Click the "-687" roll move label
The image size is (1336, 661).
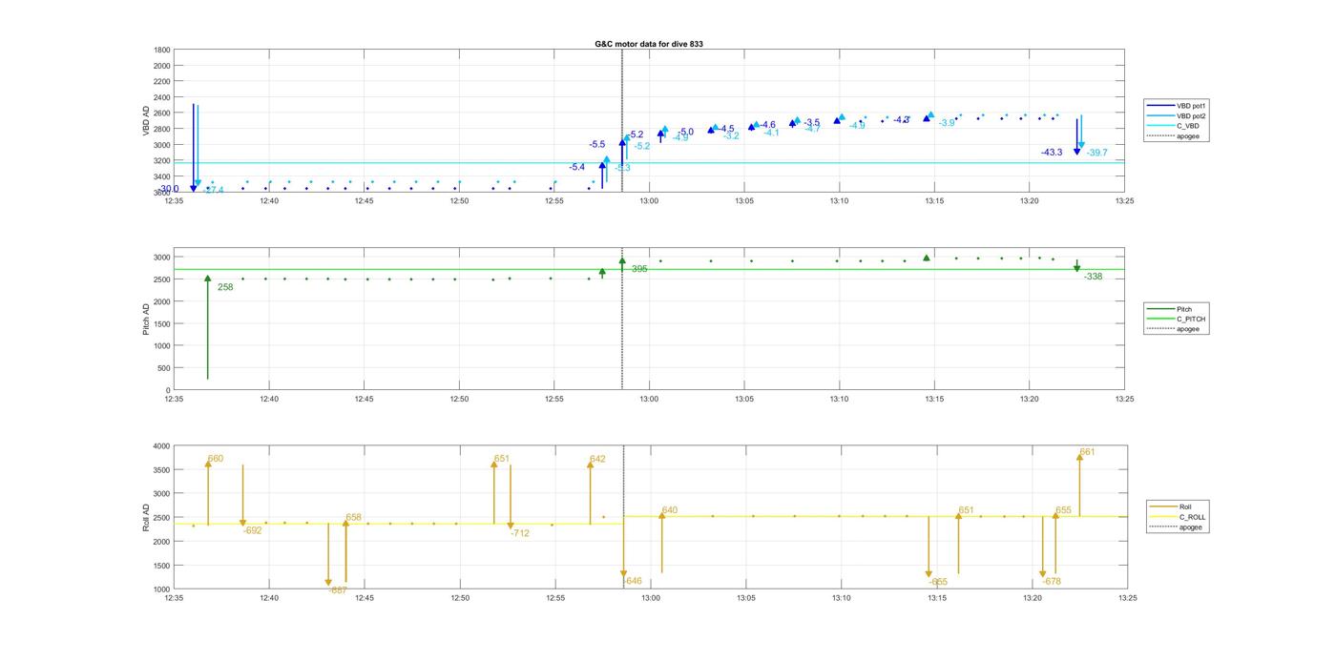[x=338, y=590]
